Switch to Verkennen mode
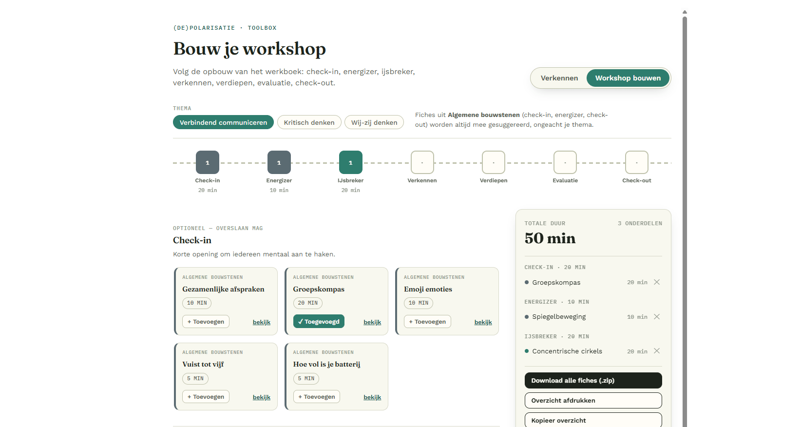The image size is (801, 427). tap(559, 78)
